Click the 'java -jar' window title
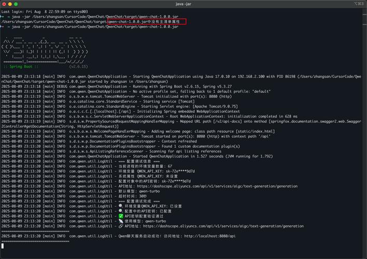The height and width of the screenshot is (259, 367). (x=183, y=4)
